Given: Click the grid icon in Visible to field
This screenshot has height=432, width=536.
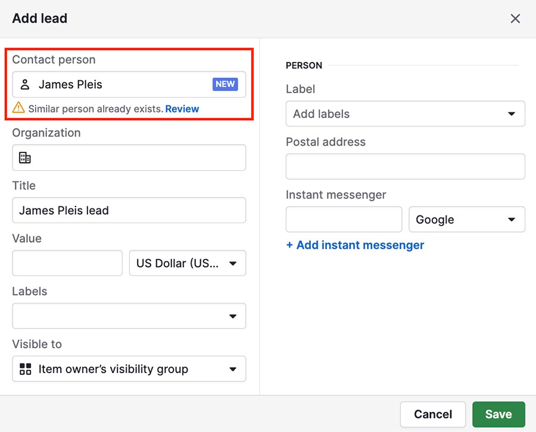Looking at the screenshot, I should pyautogui.click(x=25, y=369).
